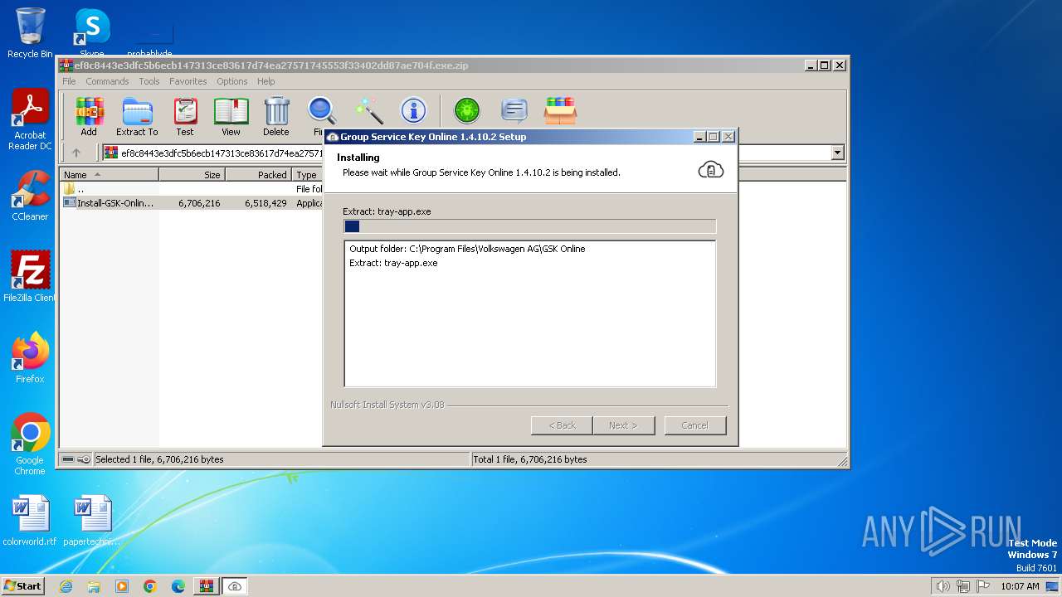Sort by the Size column header

click(192, 175)
